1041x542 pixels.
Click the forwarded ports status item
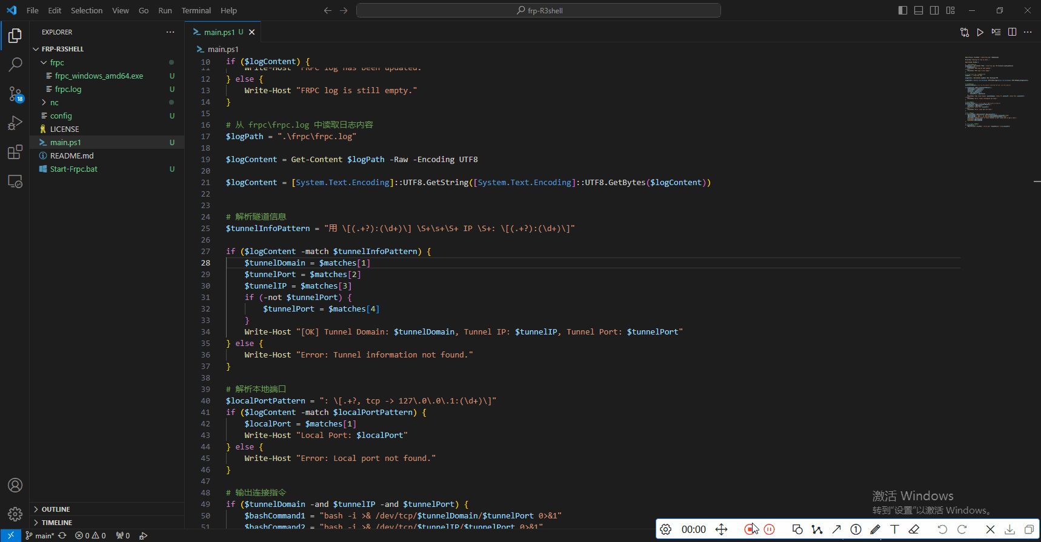(123, 535)
